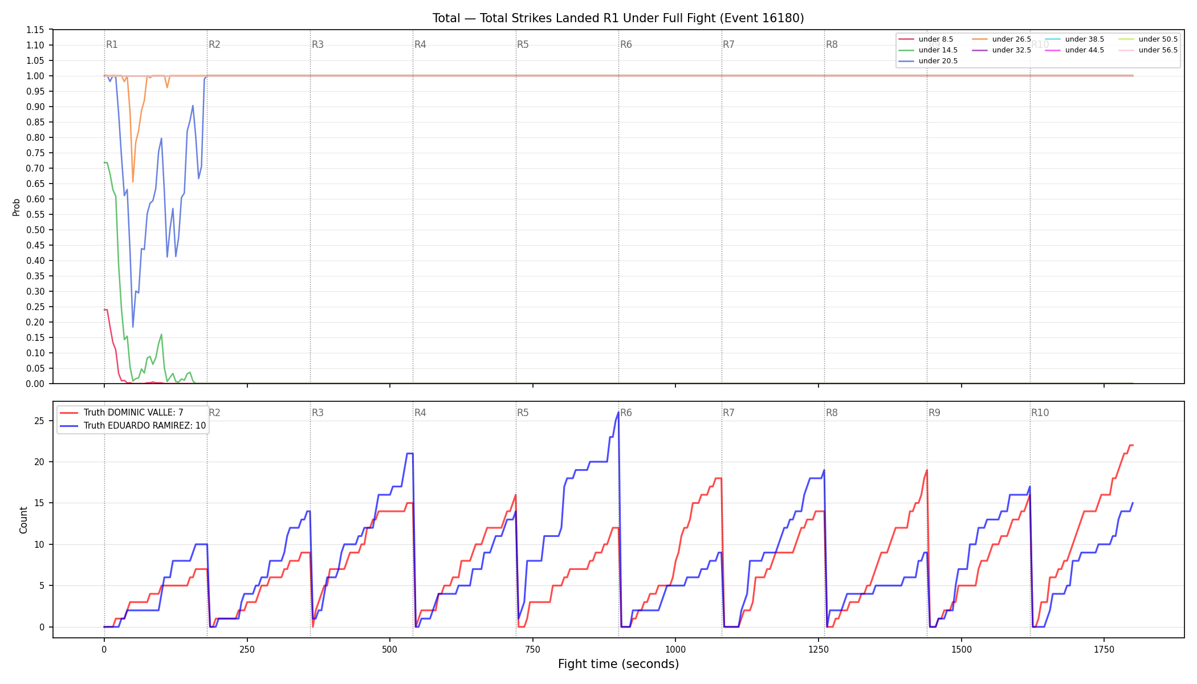1197x684 pixels.
Task: Select the 'under 26.5' legend entry
Action: click(1002, 39)
